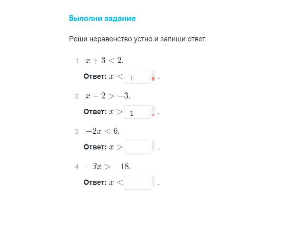
Task: Click the inequality −3x > −18
Action: [x=108, y=167]
